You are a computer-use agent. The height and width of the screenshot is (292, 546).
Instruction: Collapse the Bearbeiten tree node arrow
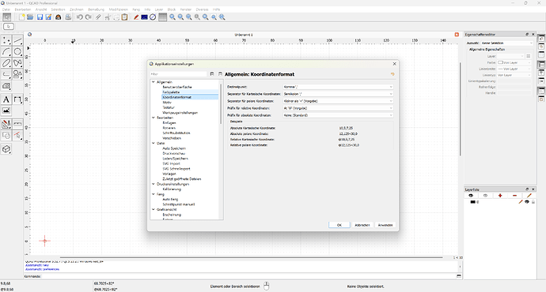coord(154,118)
